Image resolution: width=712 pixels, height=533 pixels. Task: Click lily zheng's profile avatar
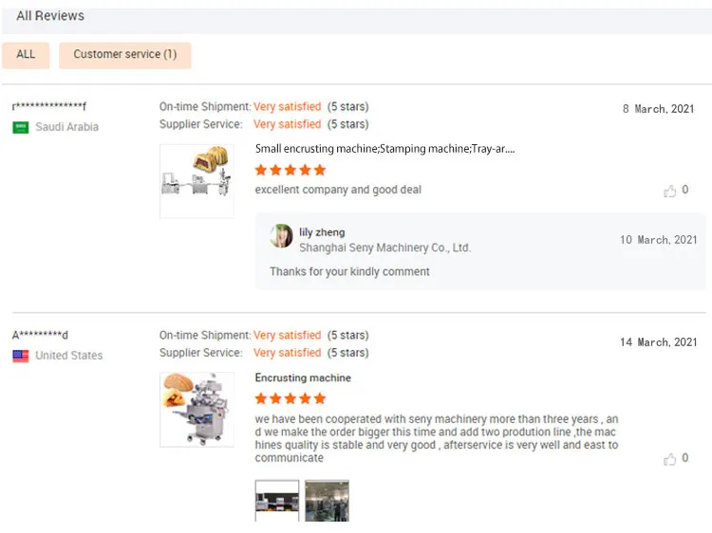tap(281, 236)
